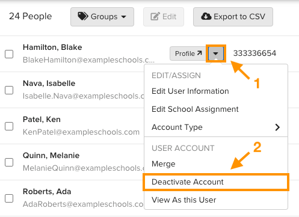Viewport: 299px width, 217px height.
Task: Choose Deactivate Account option
Action: pyautogui.click(x=216, y=182)
